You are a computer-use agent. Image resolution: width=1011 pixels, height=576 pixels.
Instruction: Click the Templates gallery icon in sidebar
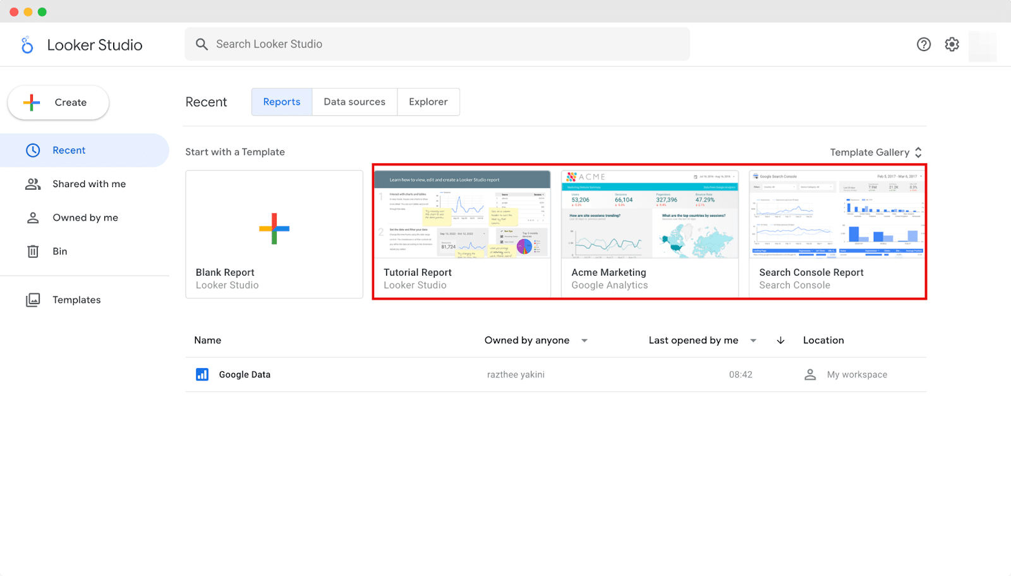coord(33,300)
